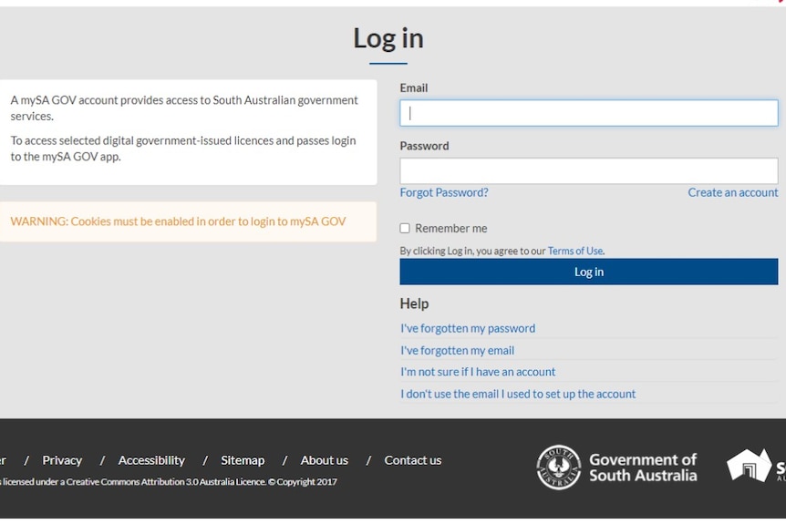This screenshot has height=524, width=786.
Task: Open the Accessibility footer link
Action: coord(151,460)
